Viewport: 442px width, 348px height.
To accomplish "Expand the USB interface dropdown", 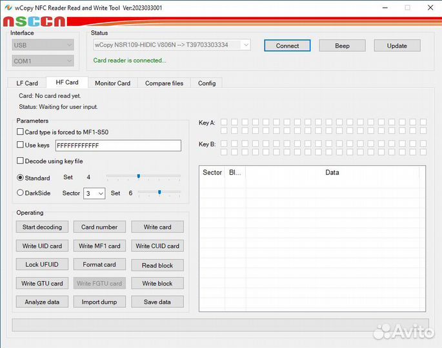I will point(43,45).
